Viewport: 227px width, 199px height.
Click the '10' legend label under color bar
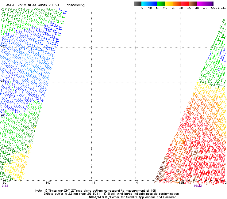150,8
